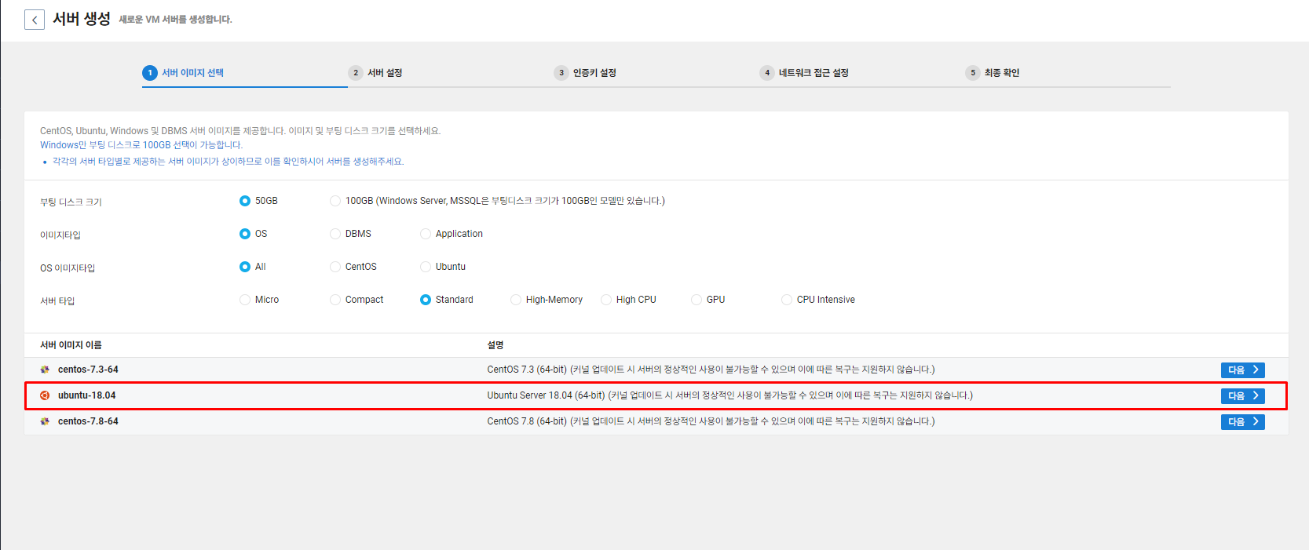Click the ubuntu-18.04 image name

coord(86,395)
